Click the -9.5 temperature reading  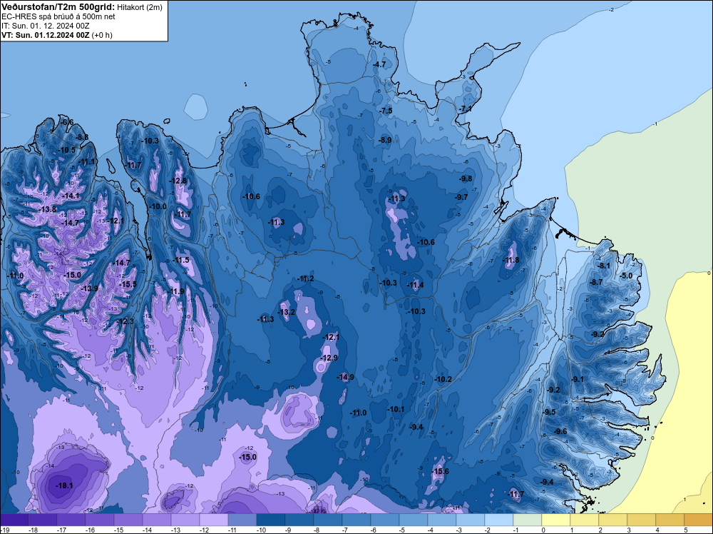549,412
